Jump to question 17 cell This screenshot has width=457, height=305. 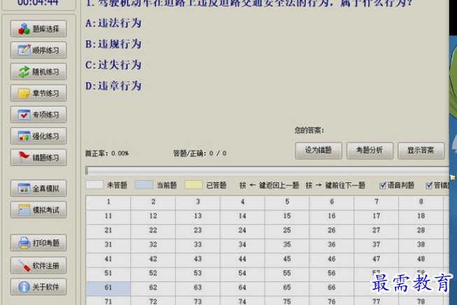click(x=377, y=216)
